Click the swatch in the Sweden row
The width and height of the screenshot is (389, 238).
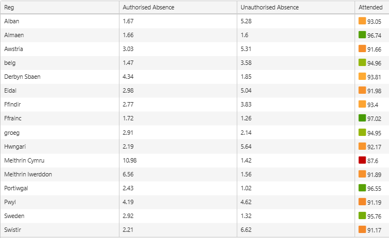(x=362, y=215)
